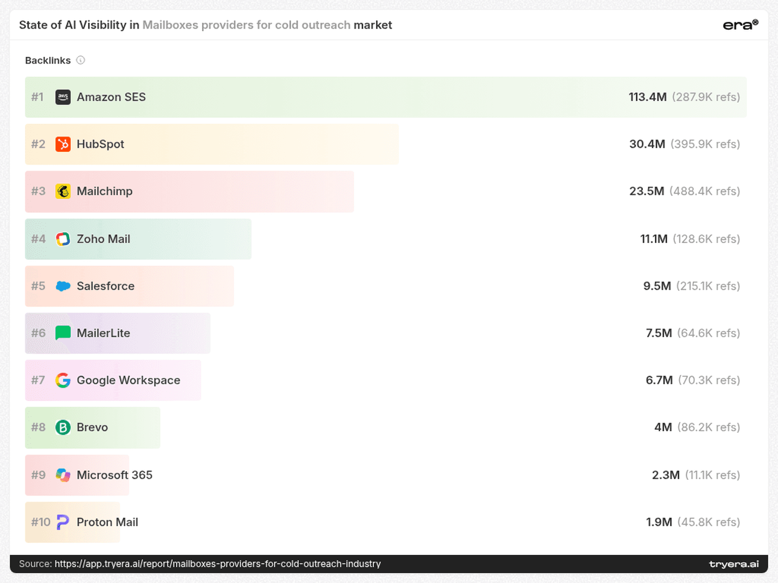This screenshot has height=583, width=778.
Task: Click the Microsoft 365 colorful icon
Action: click(x=63, y=475)
